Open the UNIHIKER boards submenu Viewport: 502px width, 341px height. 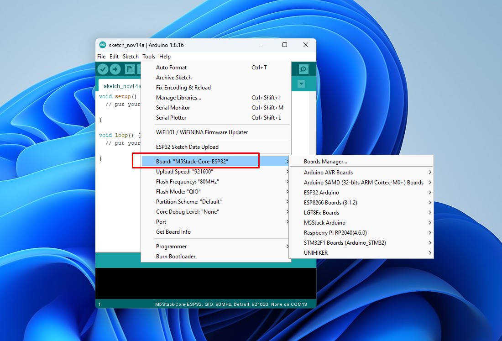tap(316, 252)
